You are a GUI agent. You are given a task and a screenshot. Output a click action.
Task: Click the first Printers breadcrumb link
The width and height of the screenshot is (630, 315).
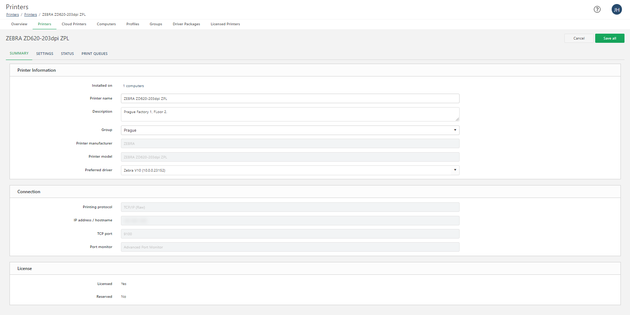point(12,15)
